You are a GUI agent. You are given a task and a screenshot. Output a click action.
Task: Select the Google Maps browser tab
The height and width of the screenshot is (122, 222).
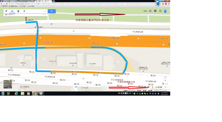43,1
